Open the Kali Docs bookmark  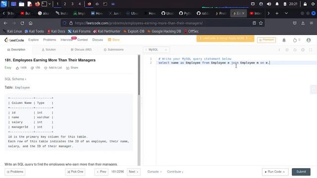(56, 31)
